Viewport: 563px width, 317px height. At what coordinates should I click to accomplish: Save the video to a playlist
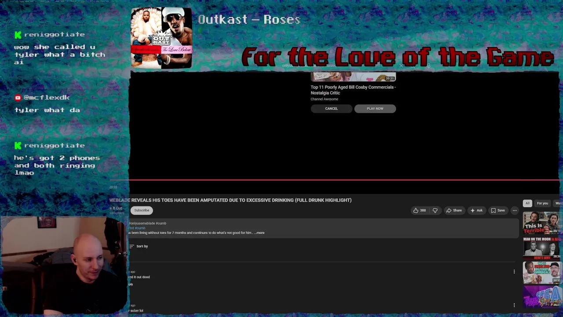pyautogui.click(x=498, y=210)
